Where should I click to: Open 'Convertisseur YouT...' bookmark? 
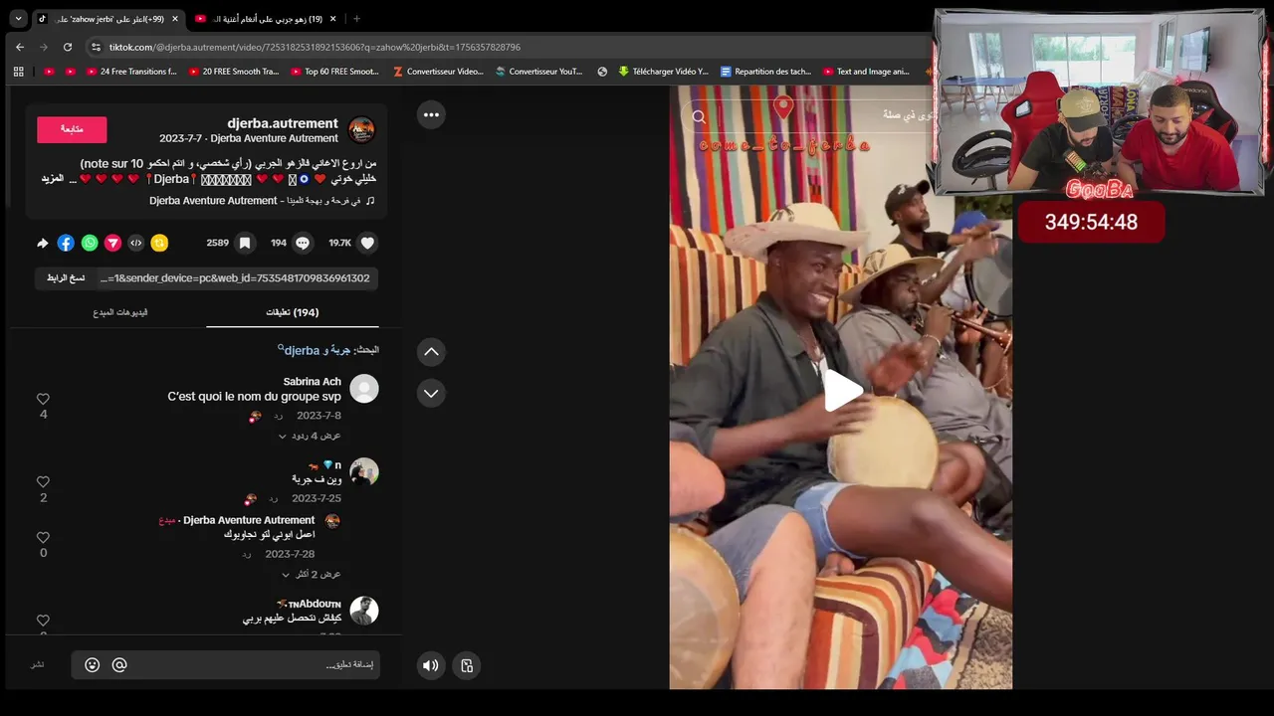pos(538,72)
